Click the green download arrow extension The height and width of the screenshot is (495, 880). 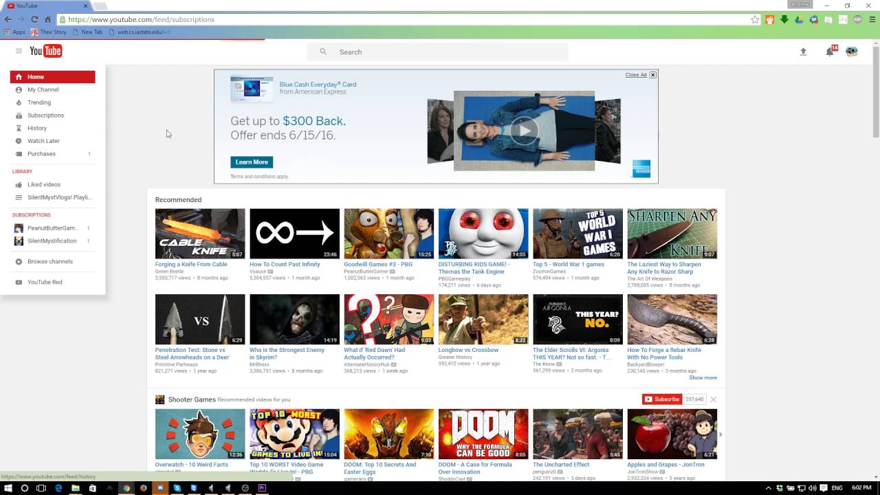pos(784,19)
